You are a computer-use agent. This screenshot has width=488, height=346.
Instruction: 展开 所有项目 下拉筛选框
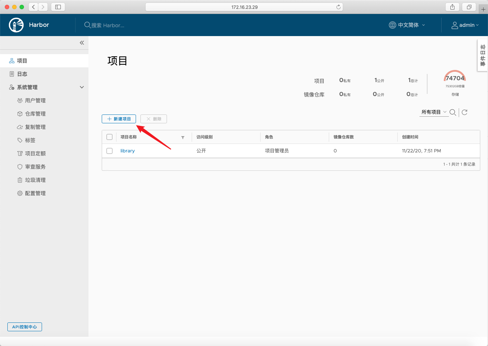[434, 112]
